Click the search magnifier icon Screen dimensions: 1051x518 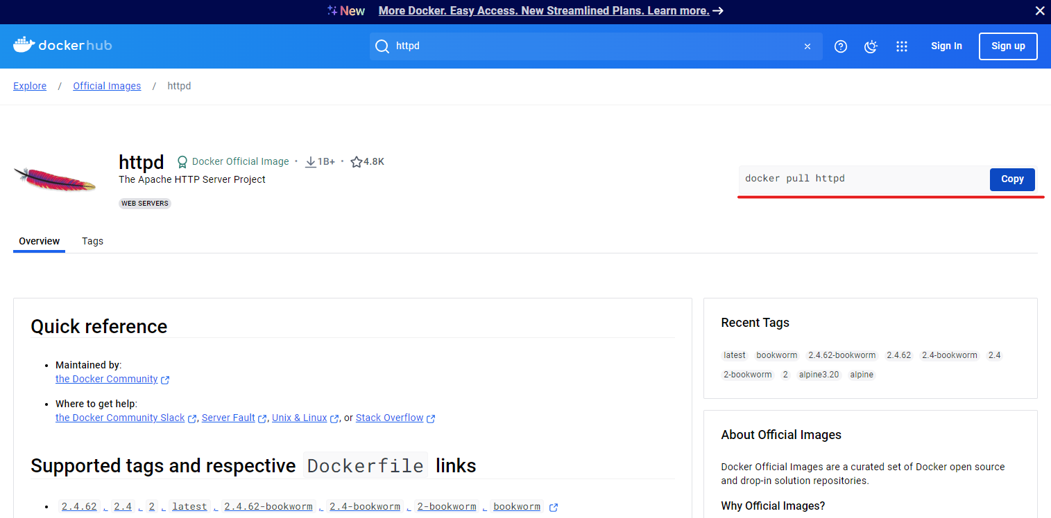click(382, 46)
